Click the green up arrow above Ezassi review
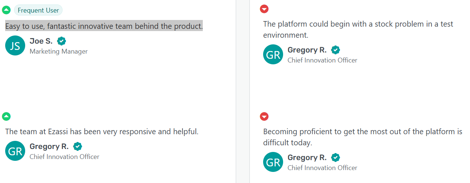470x183 pixels. click(6, 116)
